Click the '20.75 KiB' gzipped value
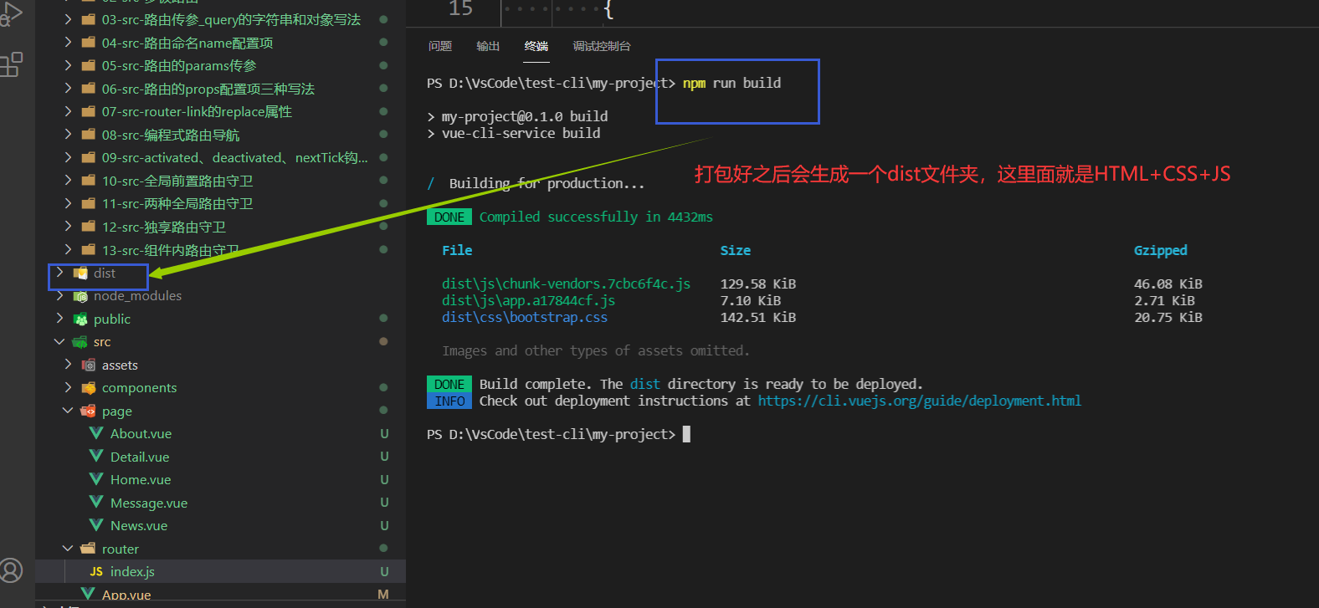The width and height of the screenshot is (1319, 608). pyautogui.click(x=1168, y=317)
